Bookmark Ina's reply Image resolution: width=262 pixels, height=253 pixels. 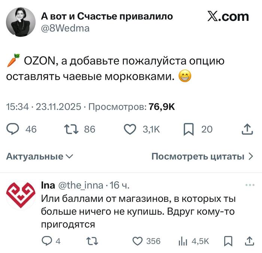[x=227, y=241]
